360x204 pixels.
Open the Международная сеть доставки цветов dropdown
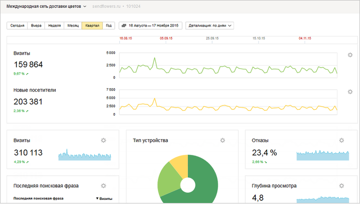[x=46, y=7]
